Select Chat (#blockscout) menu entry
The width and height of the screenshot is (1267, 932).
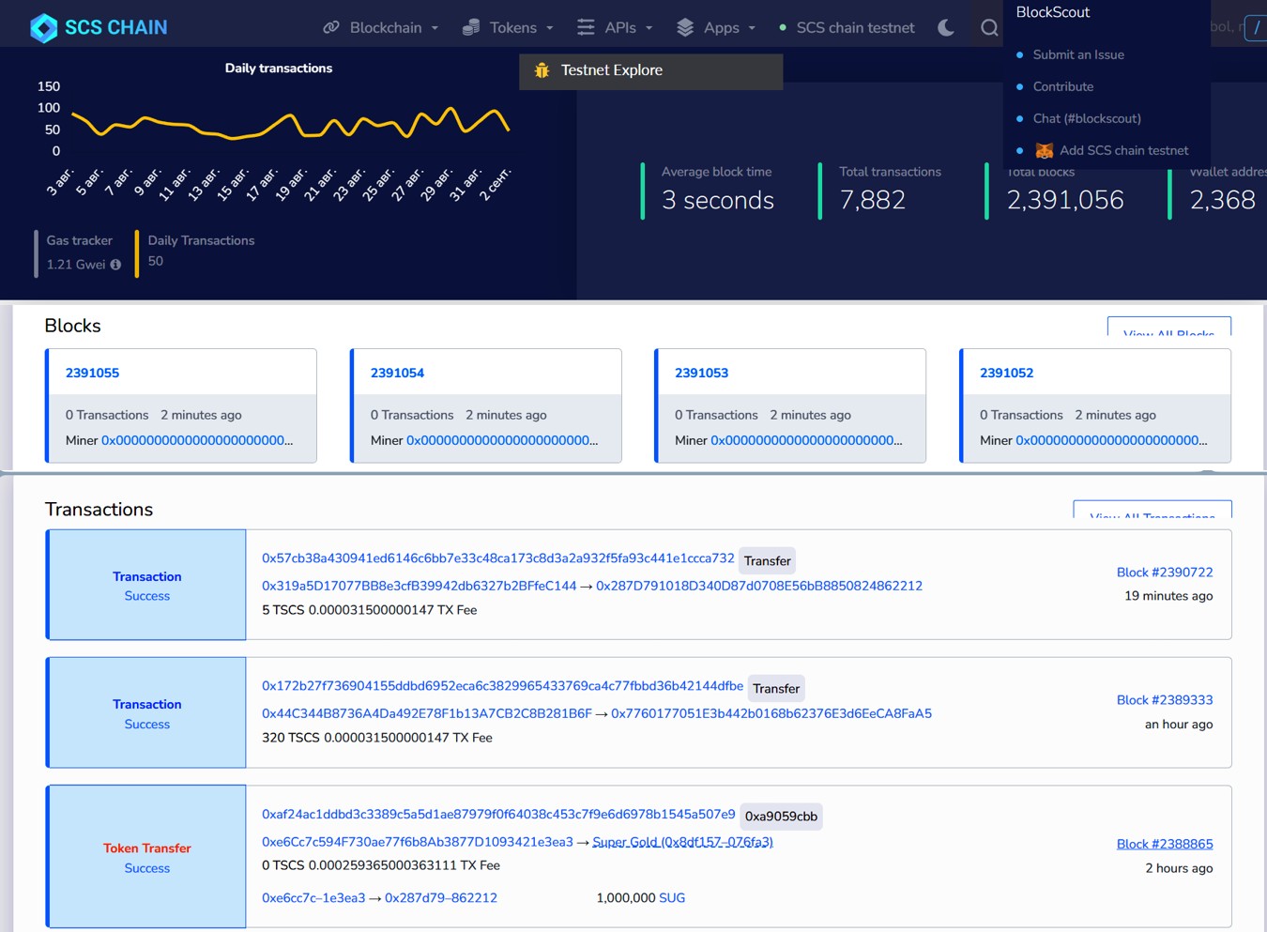click(1087, 118)
